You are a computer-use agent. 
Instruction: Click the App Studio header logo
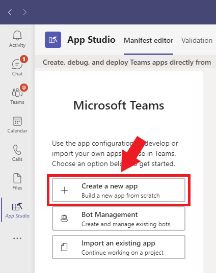tap(53, 40)
